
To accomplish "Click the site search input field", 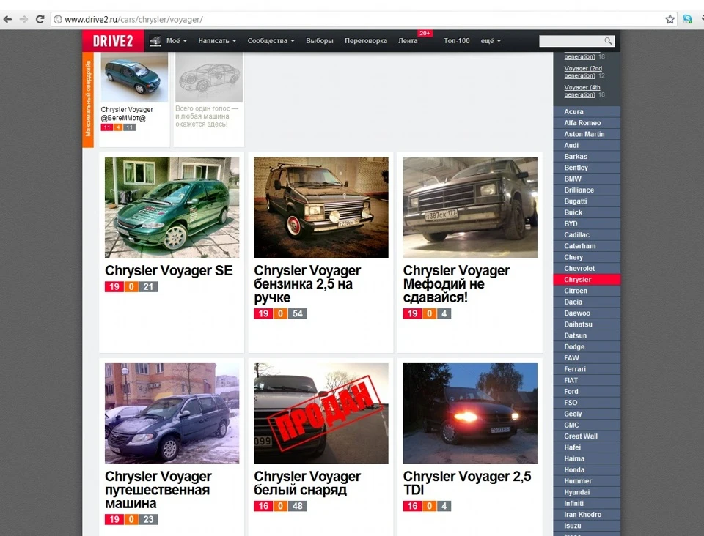I will 571,41.
